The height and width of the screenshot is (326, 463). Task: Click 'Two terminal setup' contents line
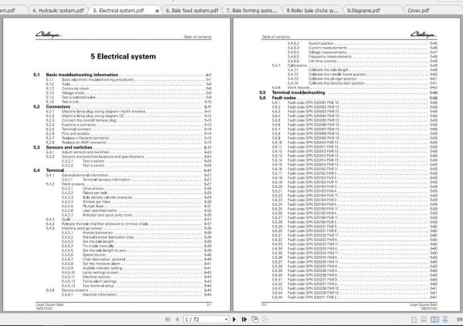coord(137,286)
